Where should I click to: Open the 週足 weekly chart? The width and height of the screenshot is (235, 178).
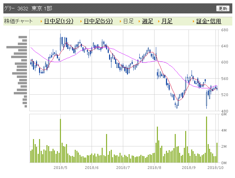tap(147, 21)
